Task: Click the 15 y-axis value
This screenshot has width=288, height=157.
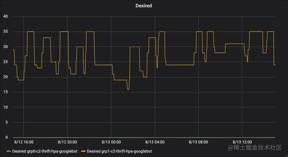Action: [x=5, y=92]
